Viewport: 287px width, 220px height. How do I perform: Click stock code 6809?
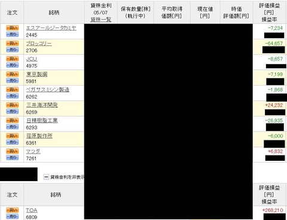pyautogui.click(x=32, y=217)
